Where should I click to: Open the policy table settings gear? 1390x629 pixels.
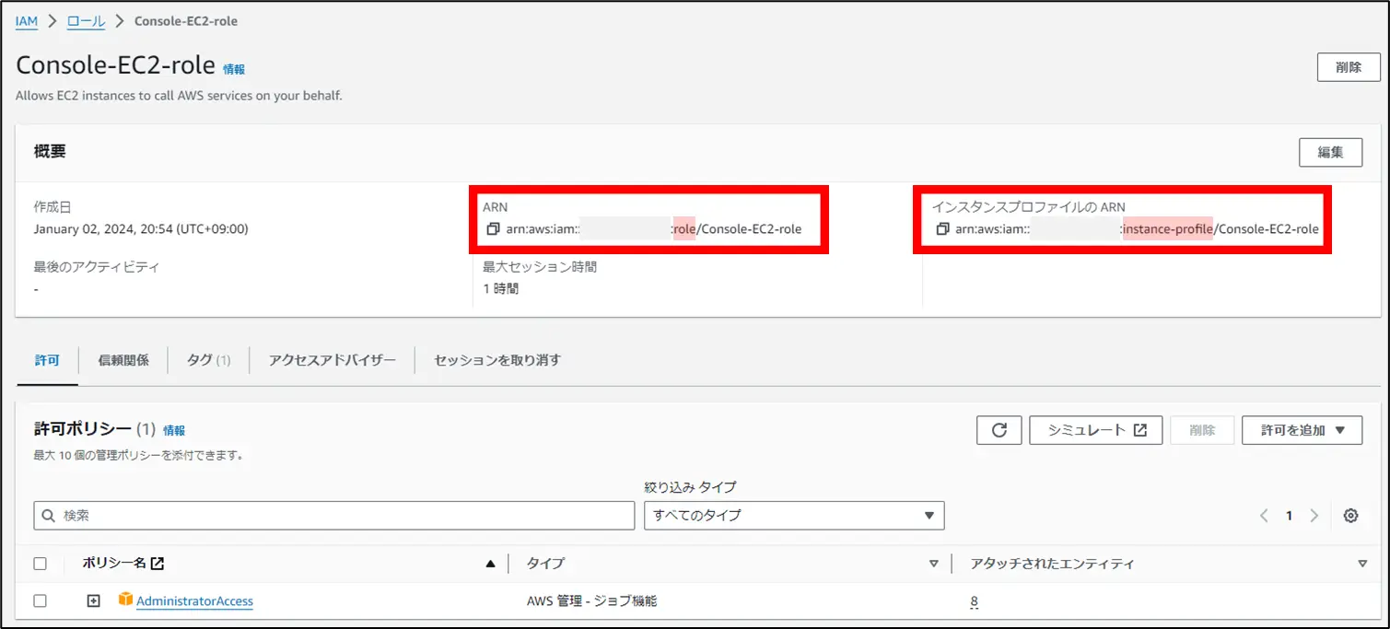click(1350, 516)
